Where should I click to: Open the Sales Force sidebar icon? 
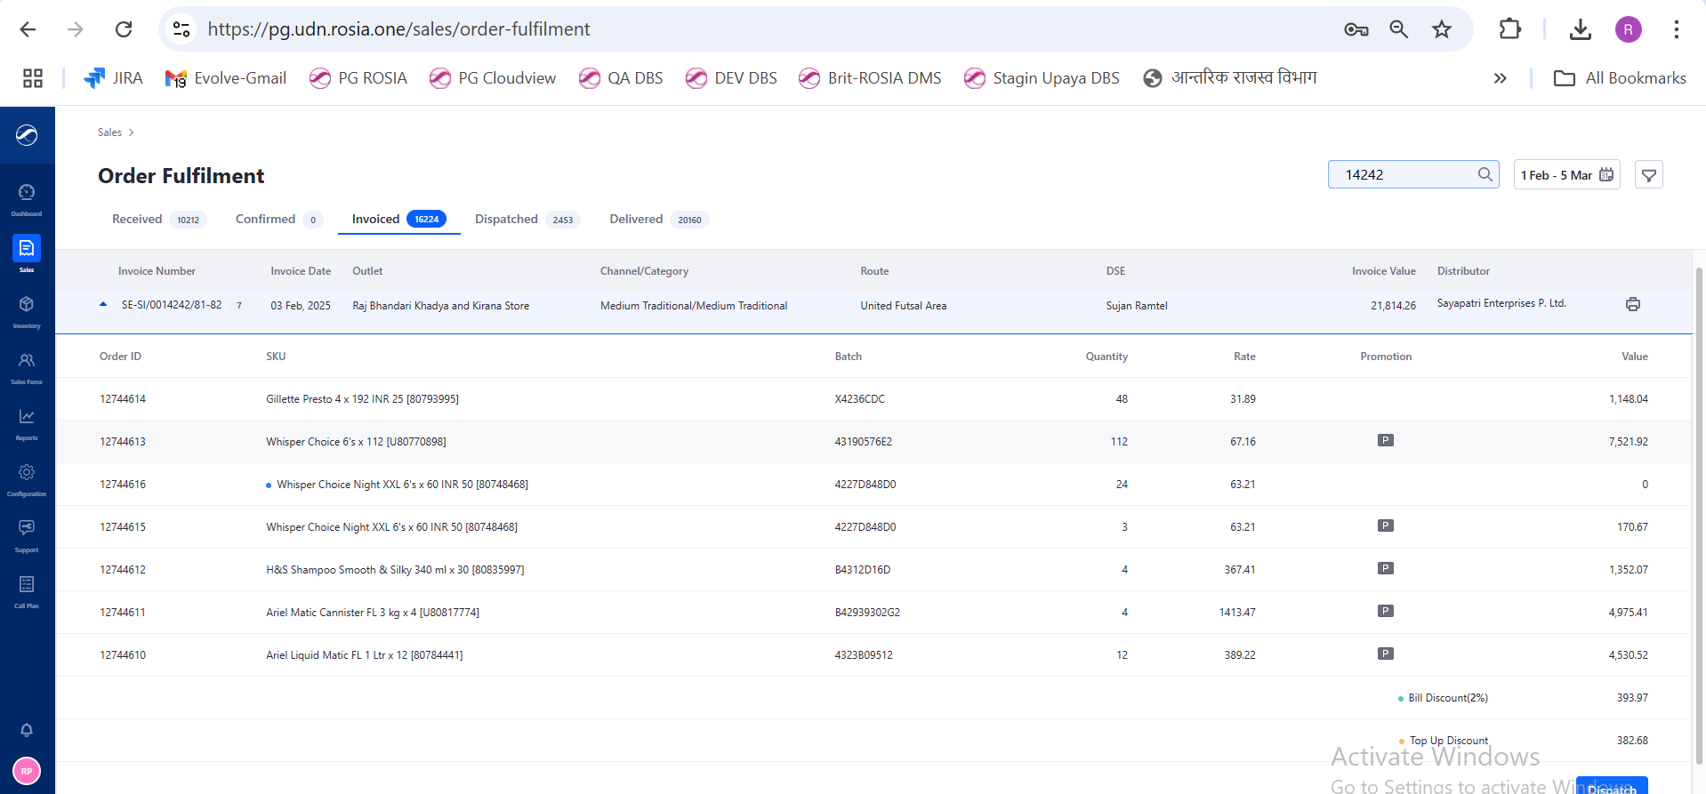pyautogui.click(x=27, y=366)
